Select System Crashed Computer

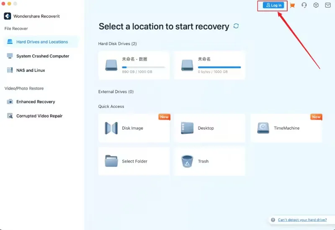coord(41,56)
